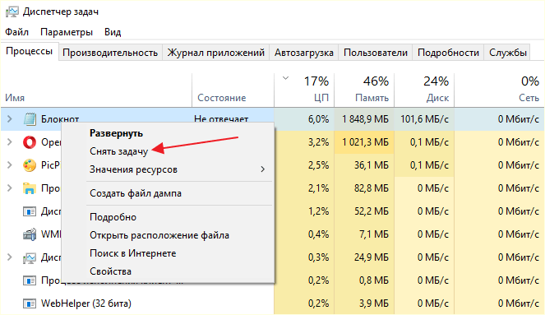
Task: Switch to the Пользователи tab
Action: [376, 53]
